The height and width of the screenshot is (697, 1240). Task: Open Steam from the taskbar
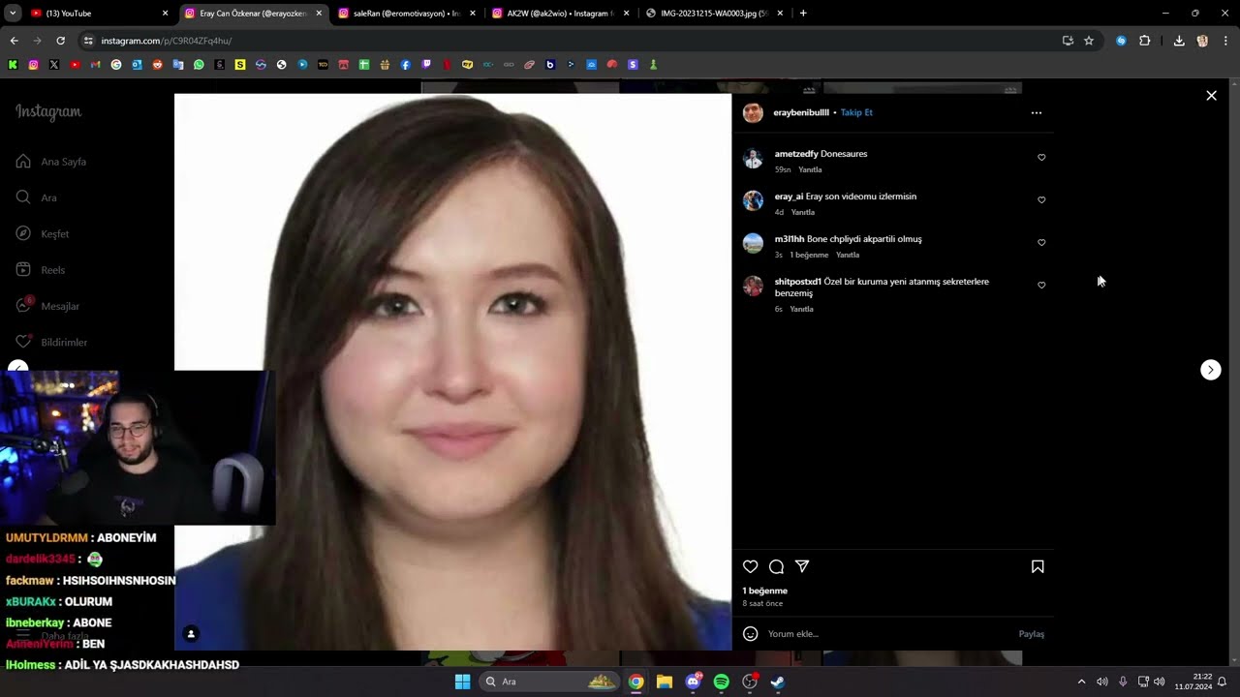[777, 682]
